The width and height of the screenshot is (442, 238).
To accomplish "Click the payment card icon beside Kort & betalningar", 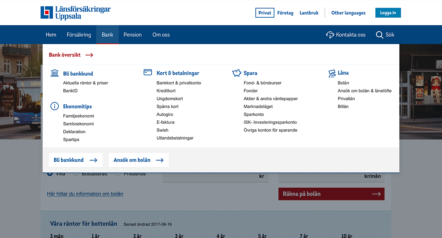I will coord(148,72).
